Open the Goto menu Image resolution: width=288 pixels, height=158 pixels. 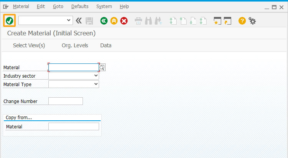58,7
